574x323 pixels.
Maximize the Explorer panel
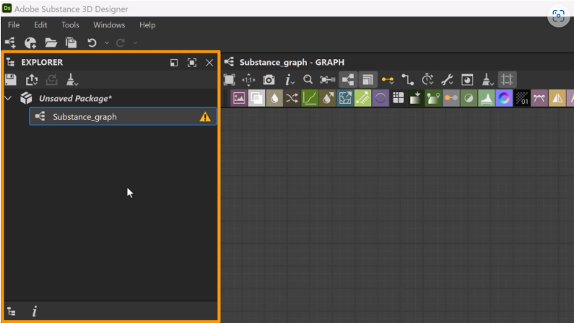coord(192,63)
